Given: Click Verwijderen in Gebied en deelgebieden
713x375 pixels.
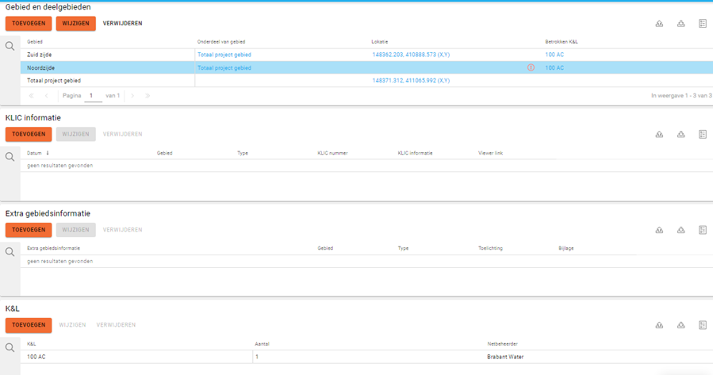Looking at the screenshot, I should tap(122, 24).
